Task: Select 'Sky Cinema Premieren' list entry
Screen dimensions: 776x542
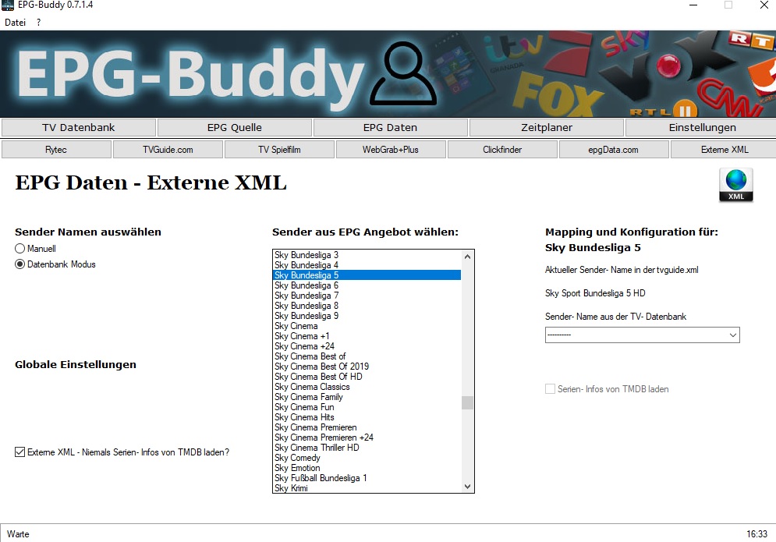Action: coord(367,427)
